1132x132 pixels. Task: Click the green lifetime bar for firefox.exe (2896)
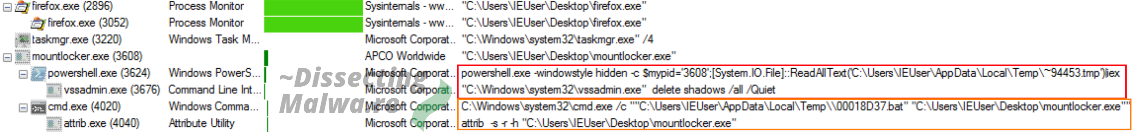313,7
